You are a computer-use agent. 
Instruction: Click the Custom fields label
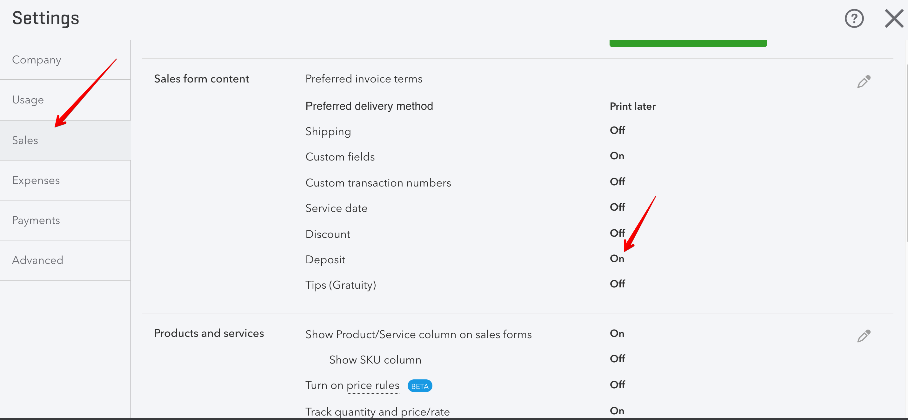[340, 157]
